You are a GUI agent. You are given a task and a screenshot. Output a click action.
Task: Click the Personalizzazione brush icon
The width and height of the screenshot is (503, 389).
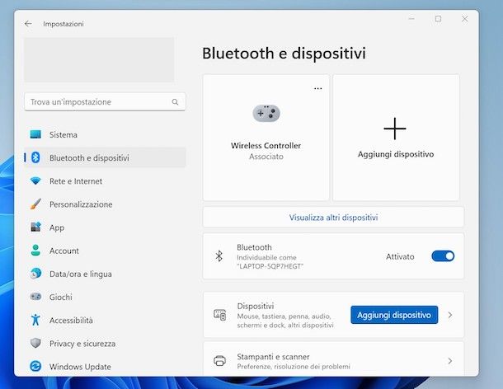pyautogui.click(x=35, y=204)
